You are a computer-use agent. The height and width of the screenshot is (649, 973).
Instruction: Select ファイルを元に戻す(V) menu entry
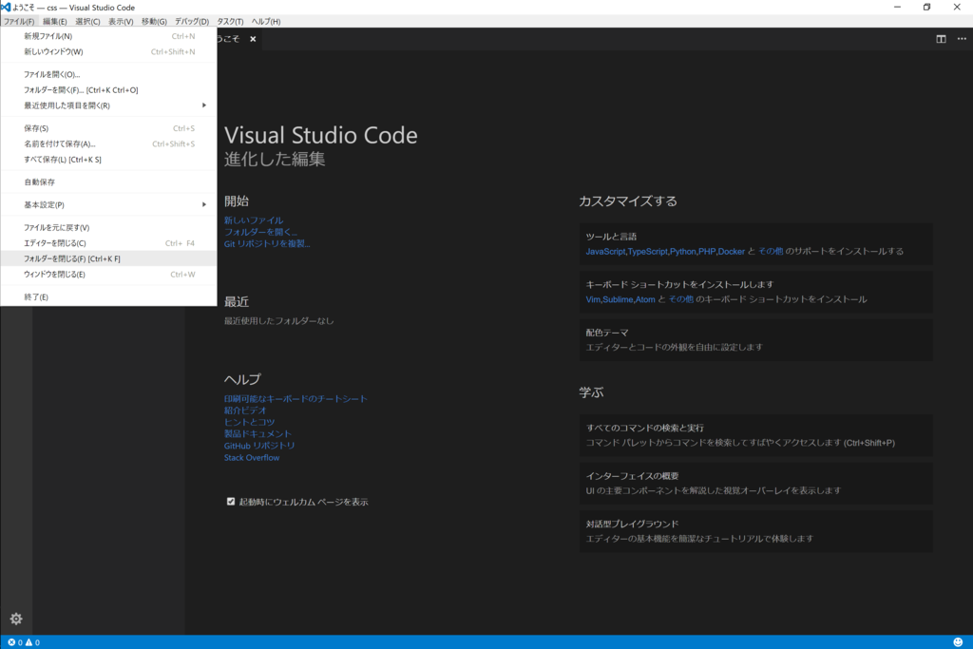(x=108, y=228)
